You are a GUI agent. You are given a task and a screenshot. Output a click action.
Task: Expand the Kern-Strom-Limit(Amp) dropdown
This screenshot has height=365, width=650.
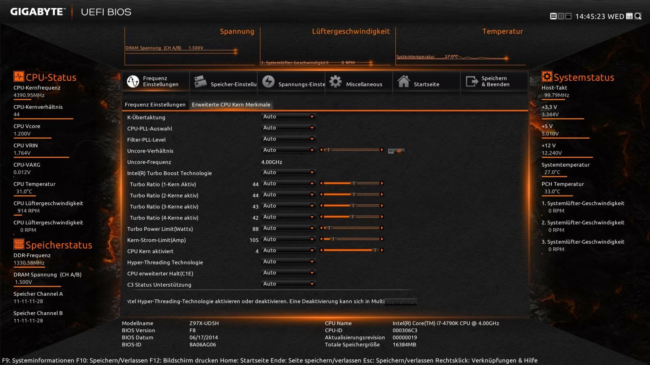[288, 239]
